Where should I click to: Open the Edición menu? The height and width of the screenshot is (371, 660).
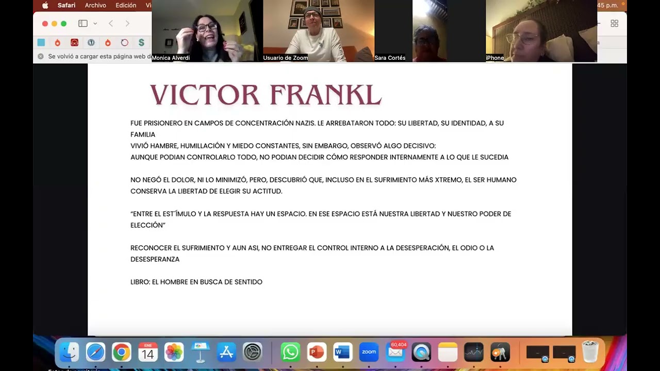126,5
